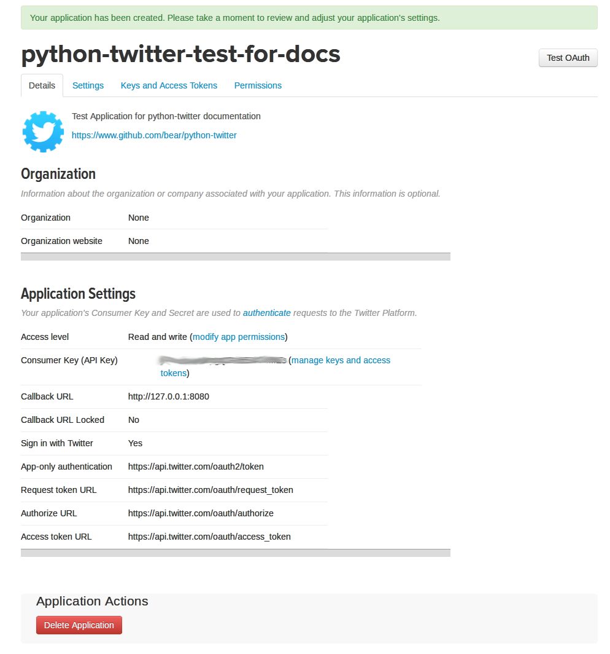Open the github.com/bear/python-twitter link
Viewport: 610px width, 654px height.
coord(154,135)
